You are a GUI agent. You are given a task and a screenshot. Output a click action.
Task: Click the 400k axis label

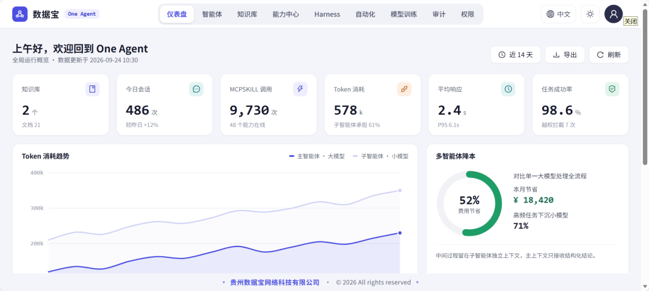pos(37,173)
